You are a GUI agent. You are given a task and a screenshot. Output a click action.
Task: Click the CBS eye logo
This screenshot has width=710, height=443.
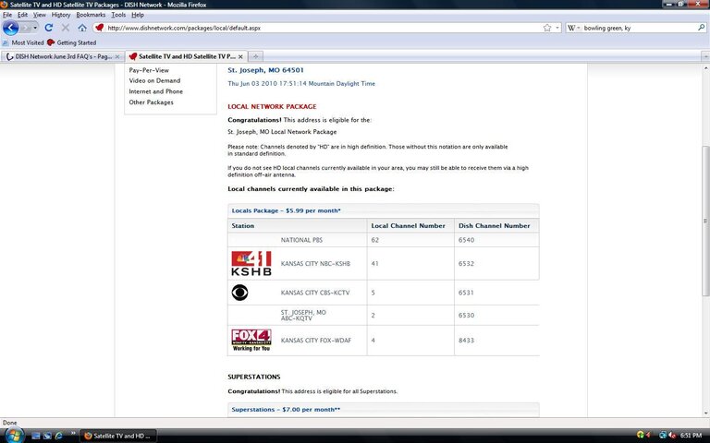coord(240,293)
